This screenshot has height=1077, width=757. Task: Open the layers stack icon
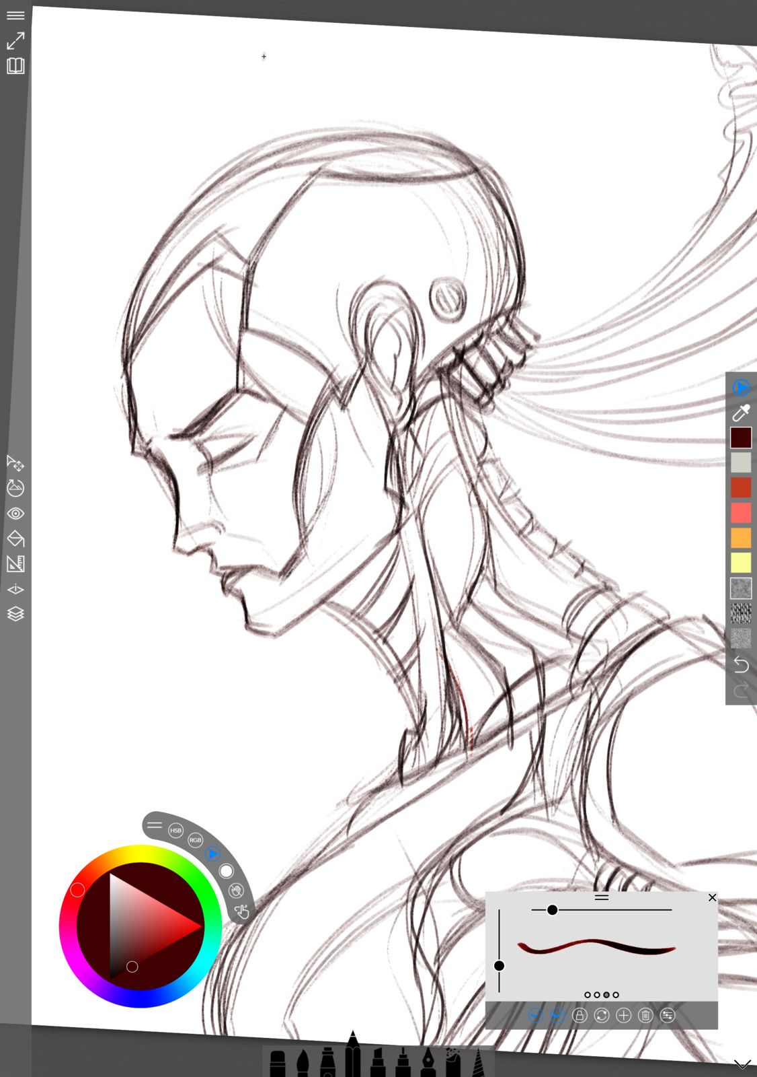click(15, 614)
